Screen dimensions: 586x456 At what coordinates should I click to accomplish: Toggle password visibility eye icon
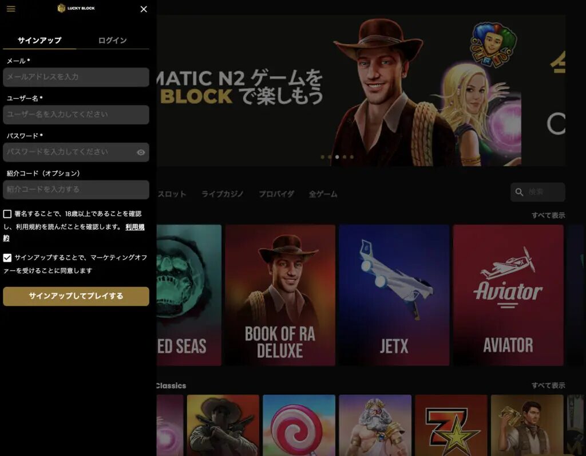pos(141,152)
